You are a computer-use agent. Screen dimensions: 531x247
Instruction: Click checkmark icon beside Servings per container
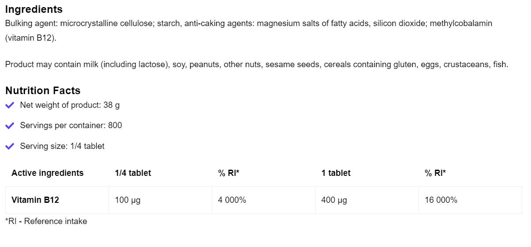tap(10, 125)
